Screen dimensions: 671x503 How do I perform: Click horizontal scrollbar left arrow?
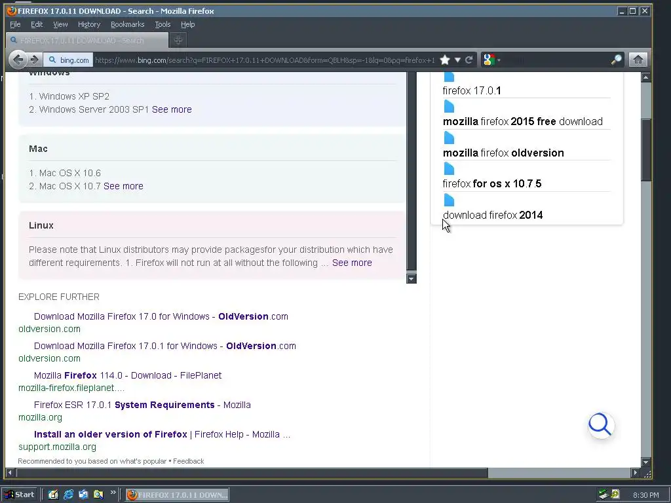[10, 473]
